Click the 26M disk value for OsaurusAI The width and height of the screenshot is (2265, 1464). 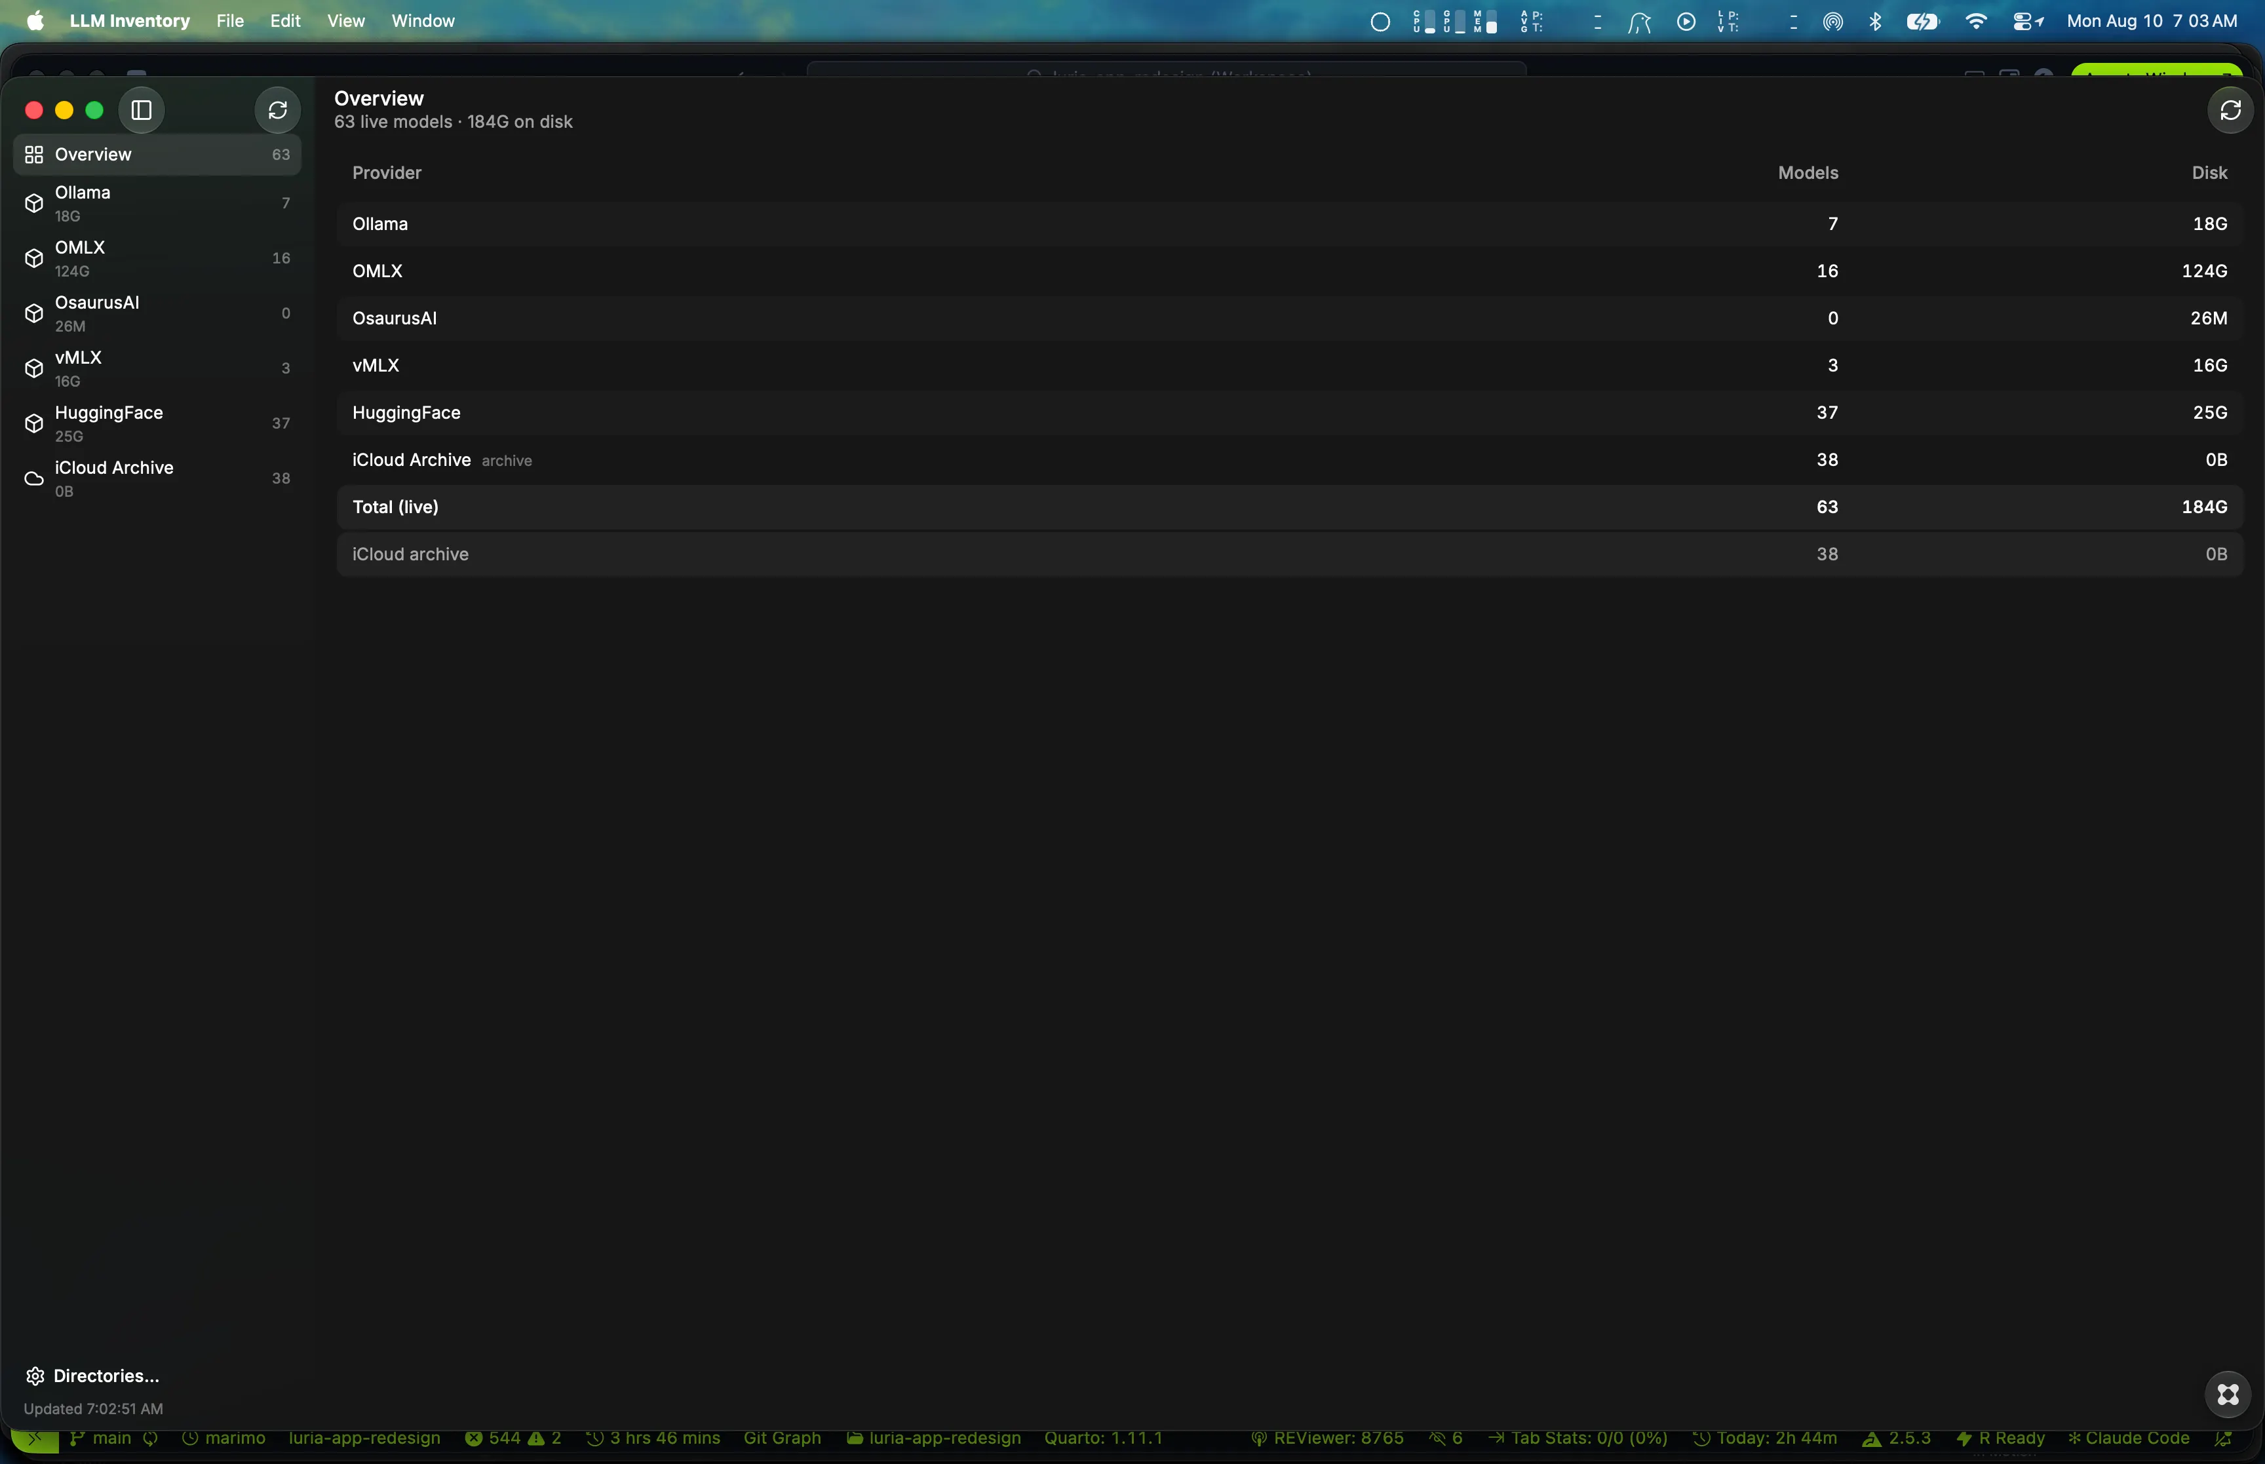2209,318
